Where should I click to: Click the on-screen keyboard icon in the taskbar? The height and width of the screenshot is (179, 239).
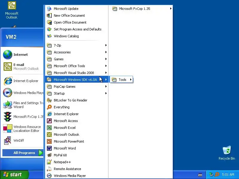tap(200, 175)
